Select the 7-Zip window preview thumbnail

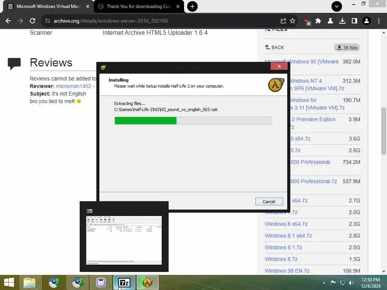click(124, 240)
